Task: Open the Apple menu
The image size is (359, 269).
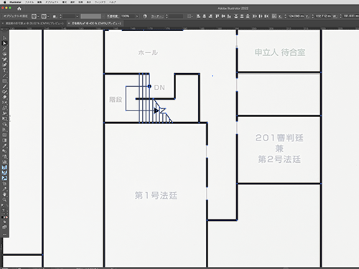Action: pos(4,2)
